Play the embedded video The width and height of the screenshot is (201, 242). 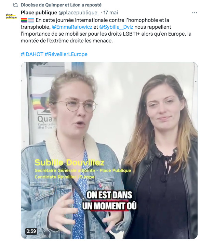pos(109,151)
